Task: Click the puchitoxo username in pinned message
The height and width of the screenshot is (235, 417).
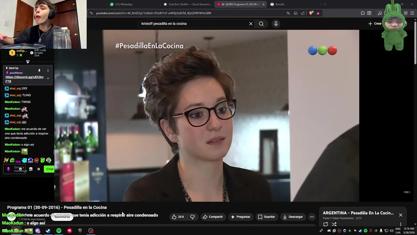Action: point(16,73)
